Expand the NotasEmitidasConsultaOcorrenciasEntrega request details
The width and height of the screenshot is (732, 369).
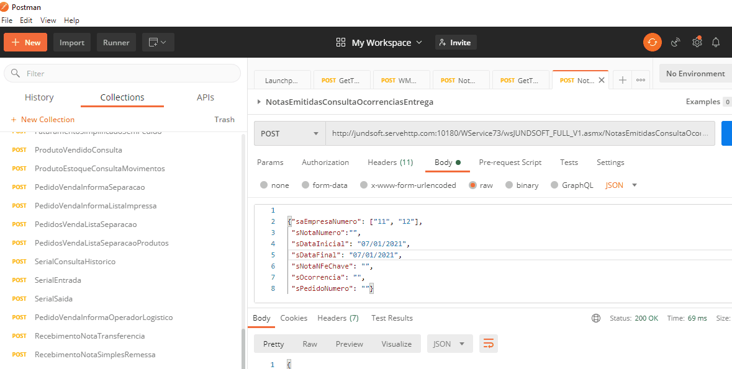coord(259,102)
